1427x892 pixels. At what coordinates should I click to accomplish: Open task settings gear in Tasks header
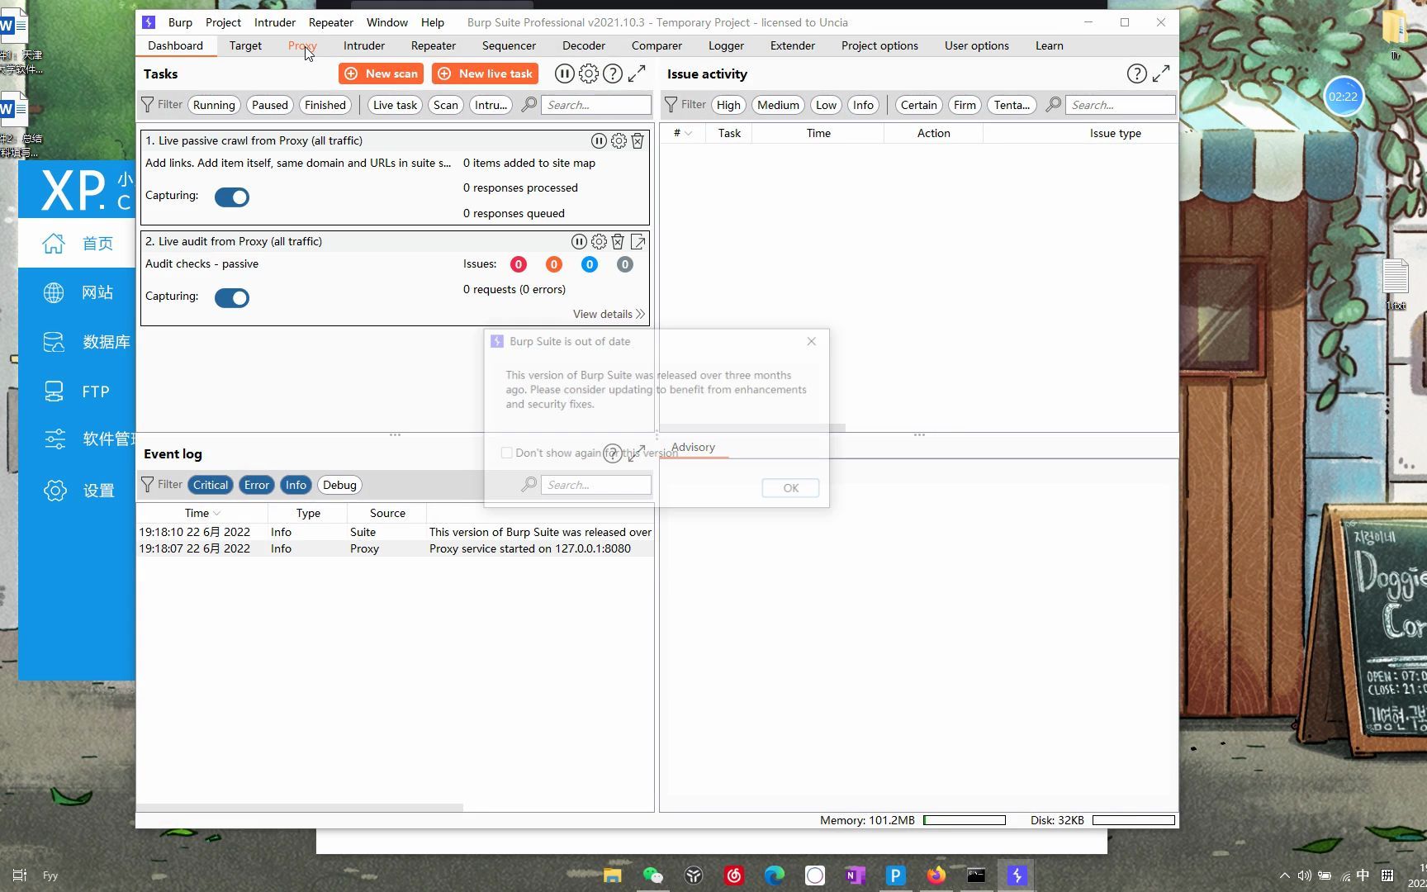point(588,74)
